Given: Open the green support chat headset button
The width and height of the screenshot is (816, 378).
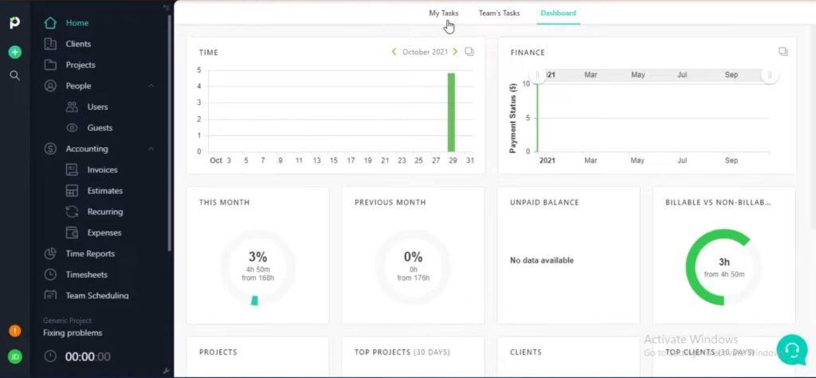Looking at the screenshot, I should tap(791, 349).
